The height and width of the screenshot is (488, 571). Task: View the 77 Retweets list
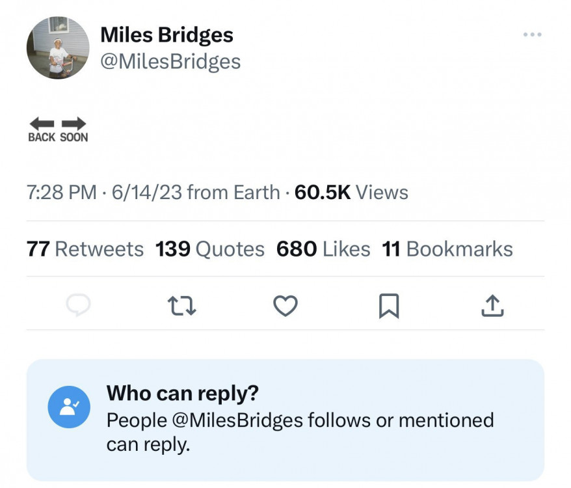[85, 249]
